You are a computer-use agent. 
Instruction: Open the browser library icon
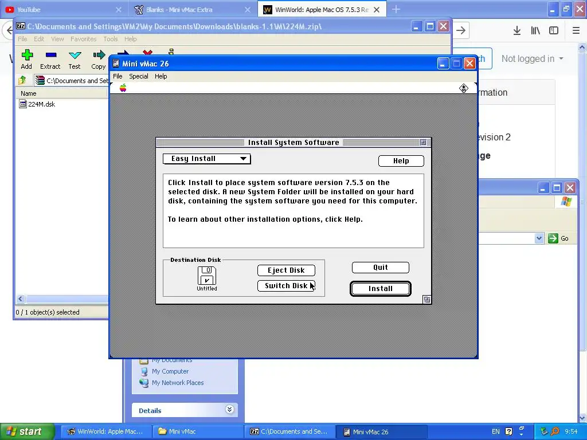pyautogui.click(x=535, y=30)
